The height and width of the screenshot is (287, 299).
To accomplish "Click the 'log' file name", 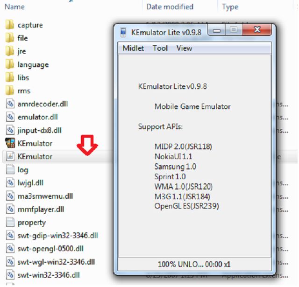I will click(23, 170).
